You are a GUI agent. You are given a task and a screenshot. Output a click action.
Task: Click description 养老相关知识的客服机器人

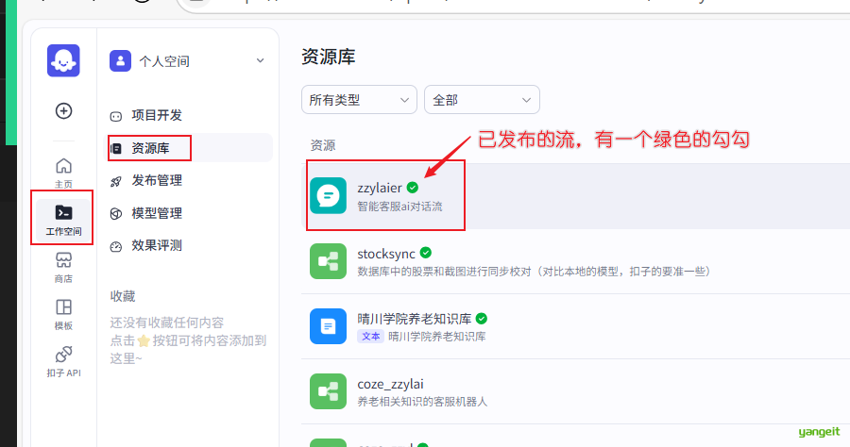pos(422,402)
